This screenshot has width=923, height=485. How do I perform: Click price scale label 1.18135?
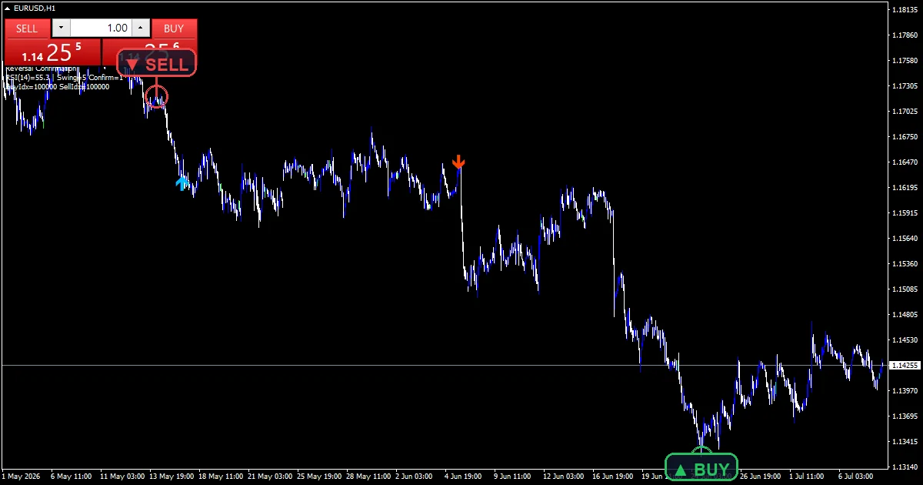pyautogui.click(x=905, y=10)
